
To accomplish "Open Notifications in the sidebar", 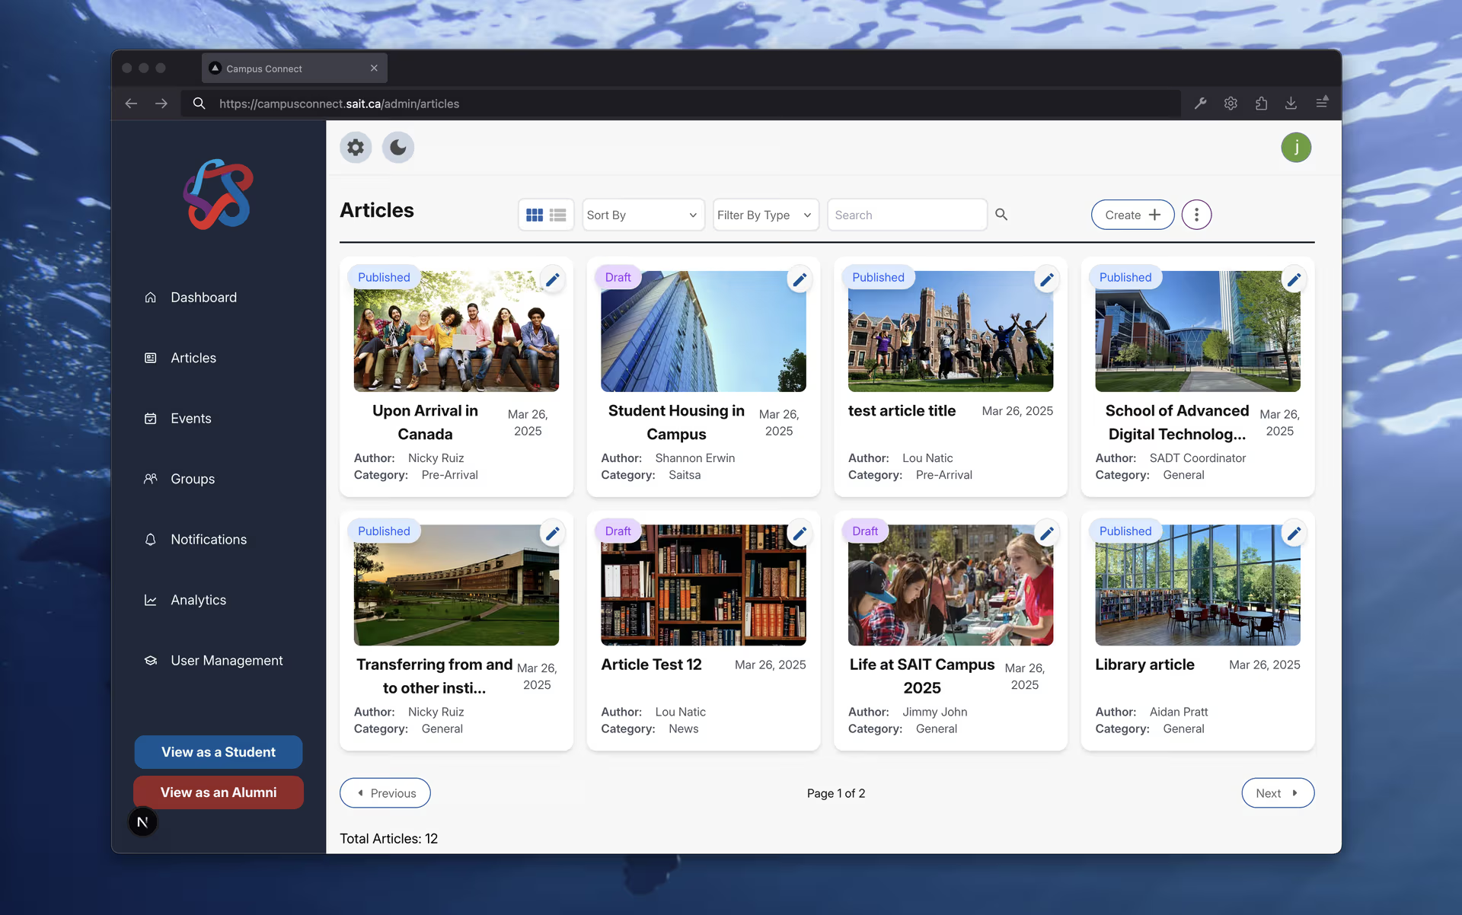I will click(209, 539).
